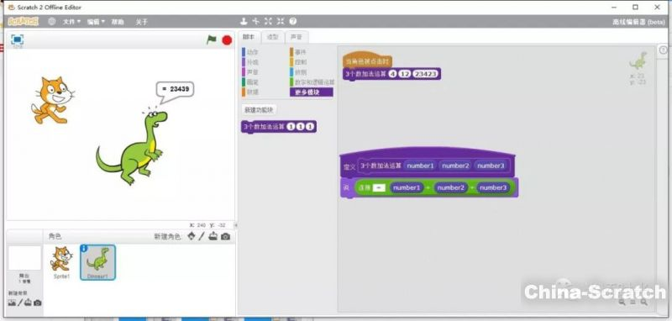Click the orange hat block in scripts
Viewport: 672px width, 321px height.
pyautogui.click(x=367, y=61)
